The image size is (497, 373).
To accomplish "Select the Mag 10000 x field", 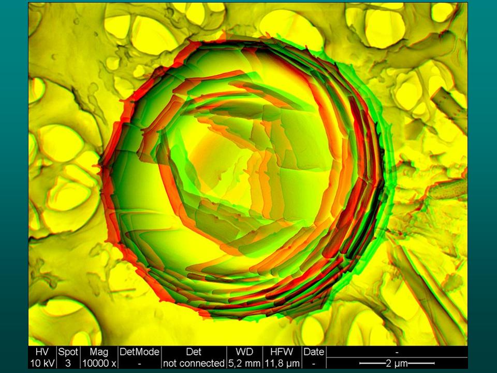I will 99,357.
